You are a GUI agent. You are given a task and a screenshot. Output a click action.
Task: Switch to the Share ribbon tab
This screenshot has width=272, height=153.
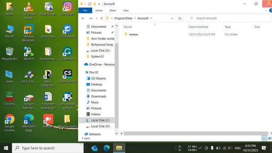click(x=113, y=10)
